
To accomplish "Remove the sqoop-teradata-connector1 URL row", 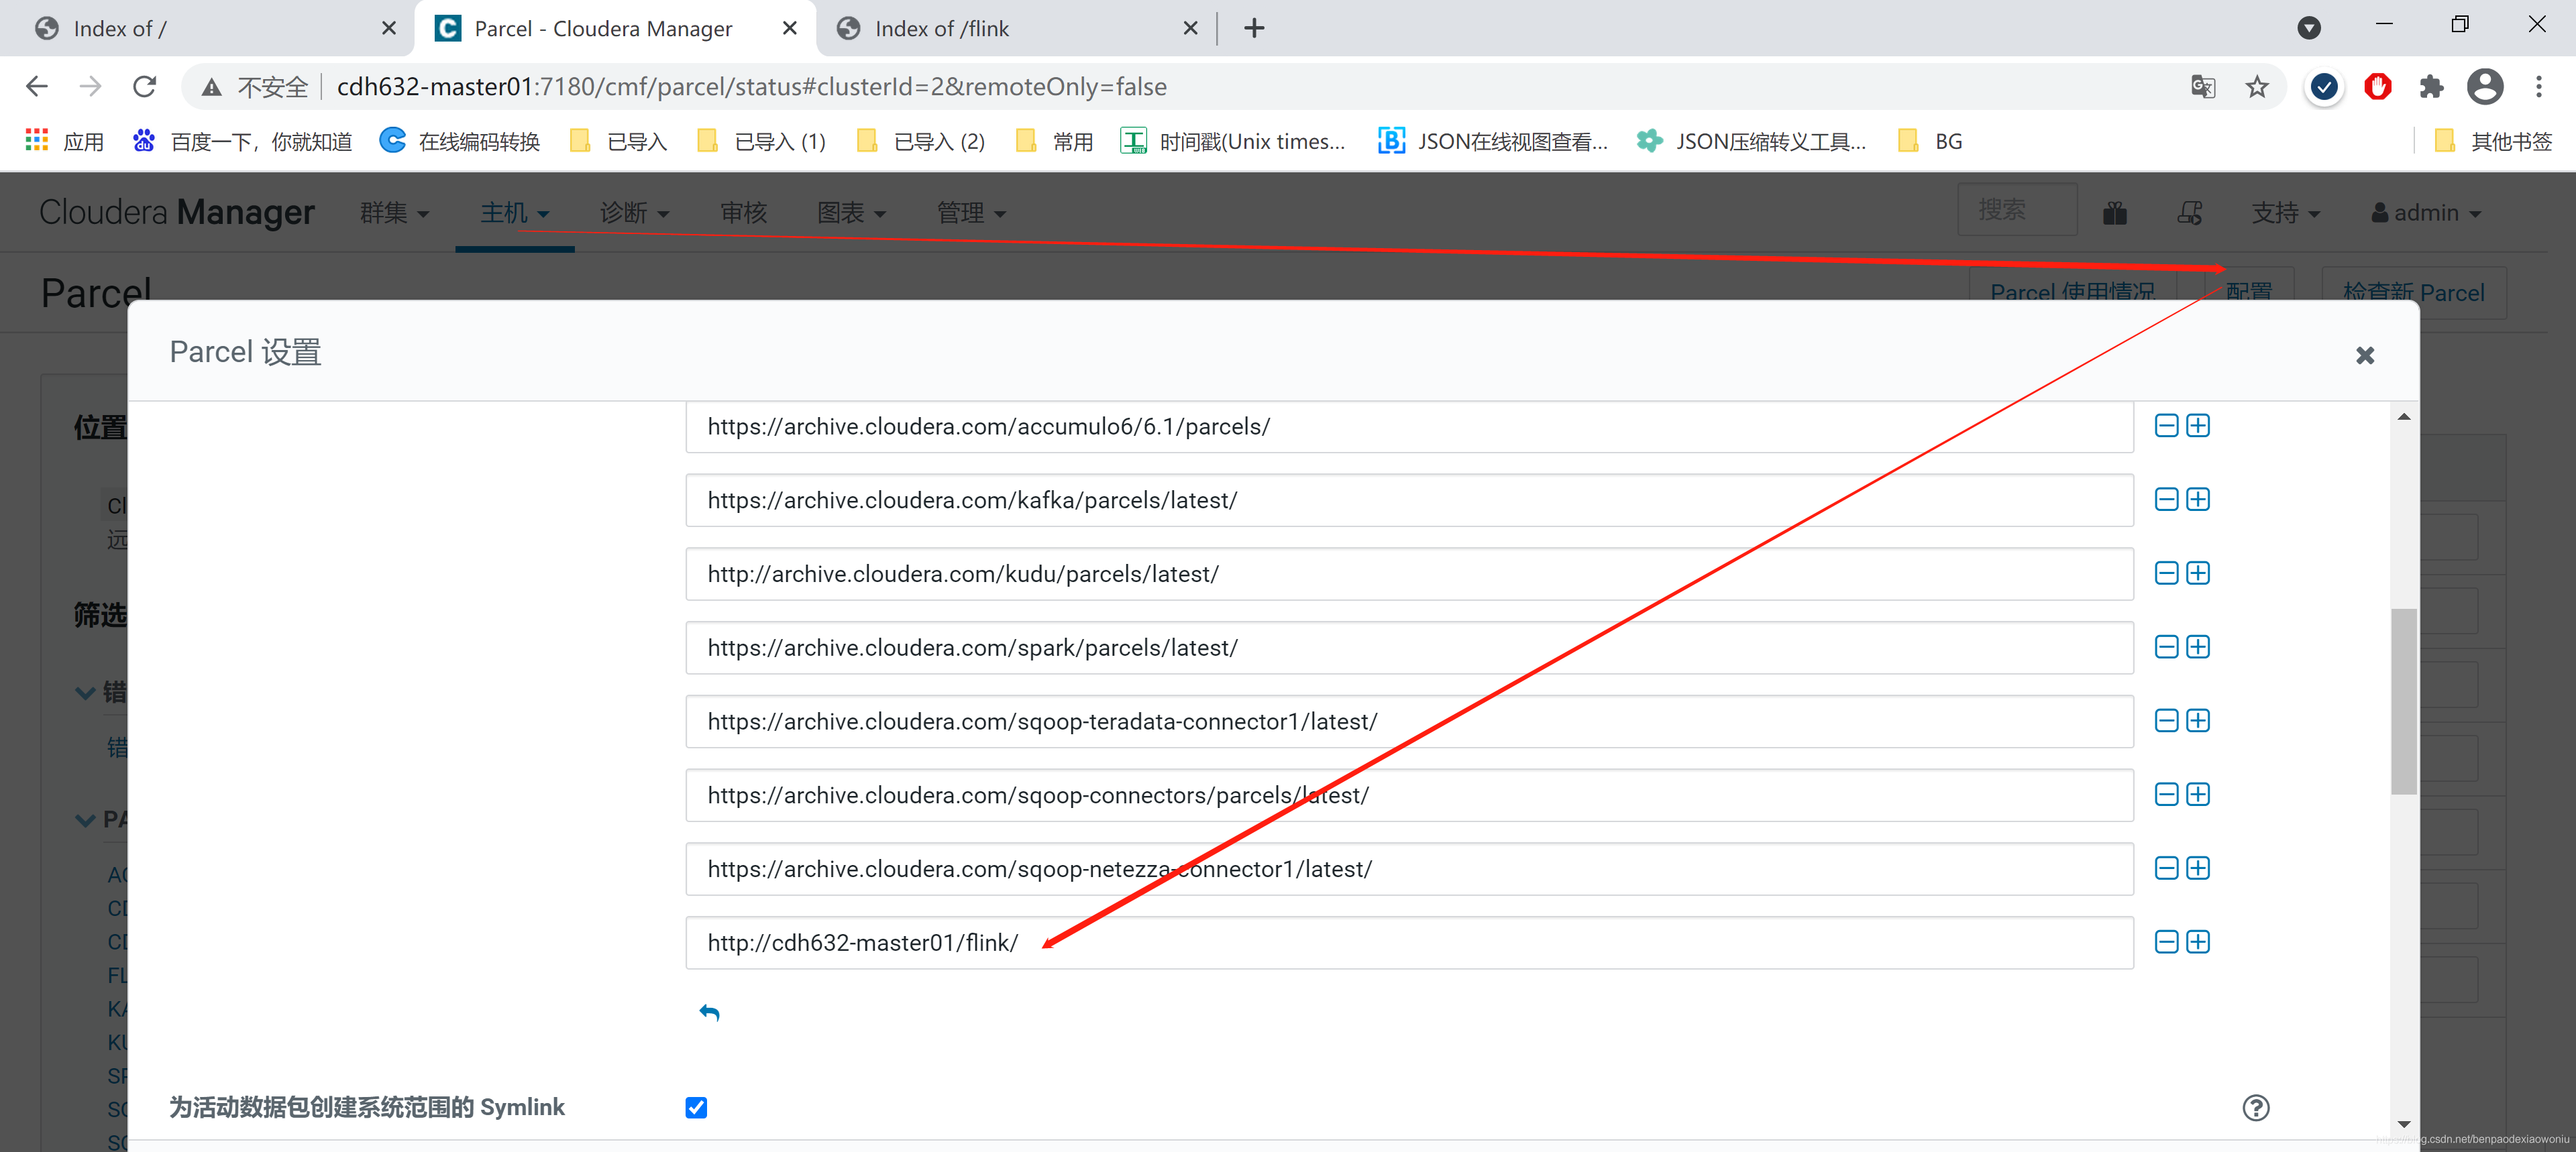I will pyautogui.click(x=2166, y=721).
